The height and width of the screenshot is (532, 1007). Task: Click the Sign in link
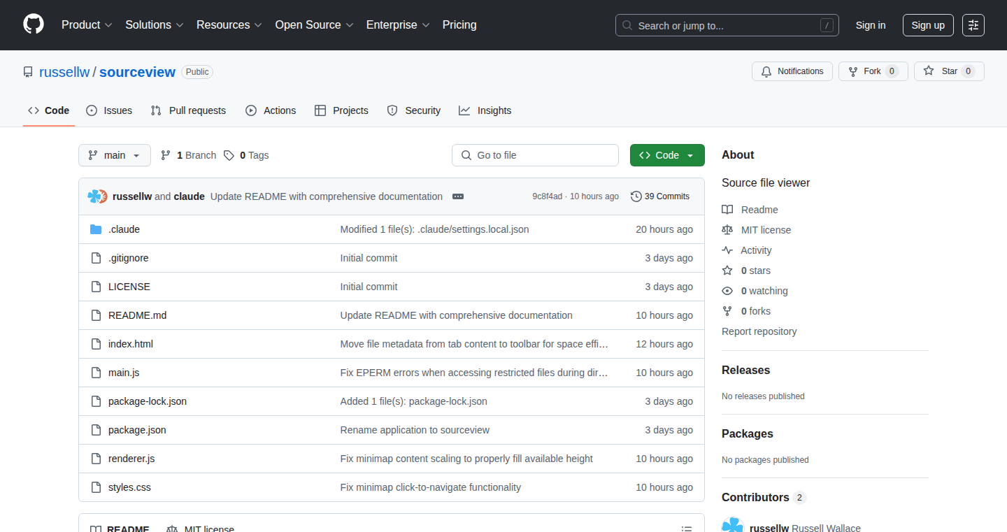click(871, 25)
